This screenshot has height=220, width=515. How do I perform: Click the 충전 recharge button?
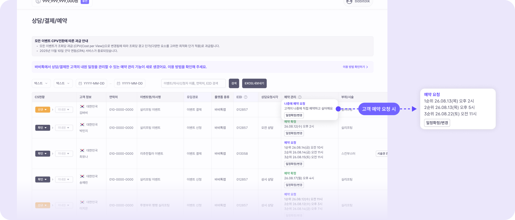85,1
